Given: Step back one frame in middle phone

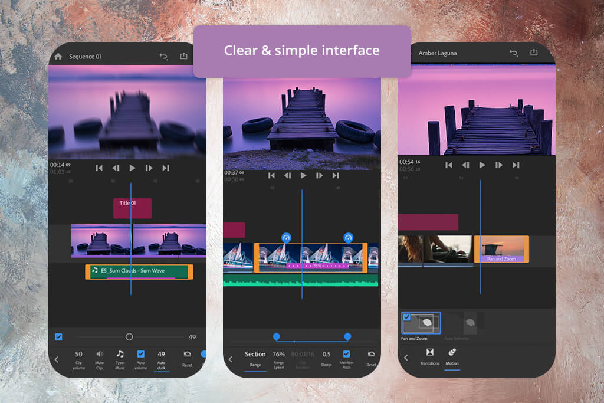Looking at the screenshot, I should click(x=288, y=176).
